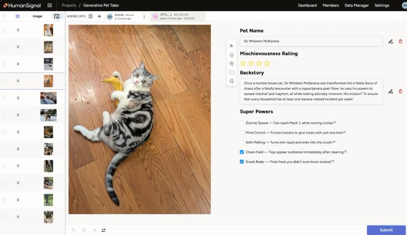Viewport: 407px width, 235px height.
Task: Click the large cat photo canvas
Action: coord(139,119)
